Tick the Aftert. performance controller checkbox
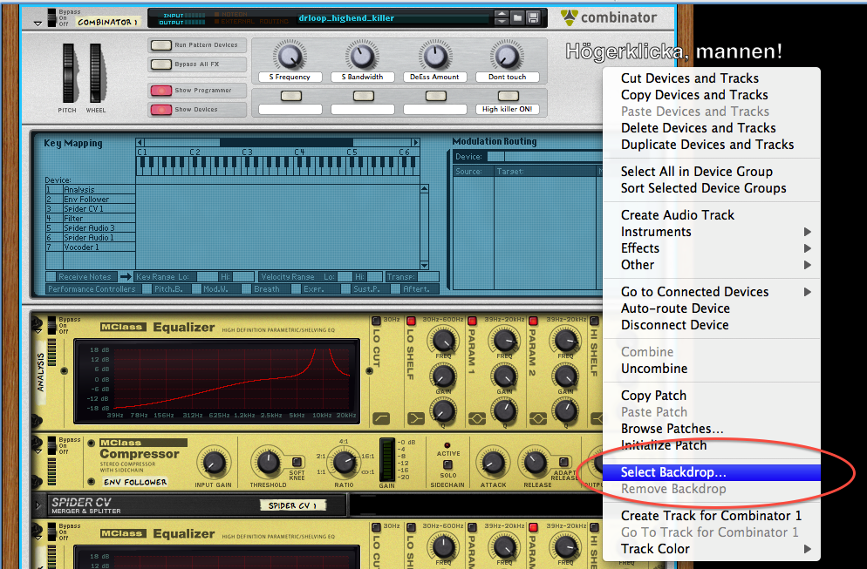867x569 pixels. [x=395, y=289]
